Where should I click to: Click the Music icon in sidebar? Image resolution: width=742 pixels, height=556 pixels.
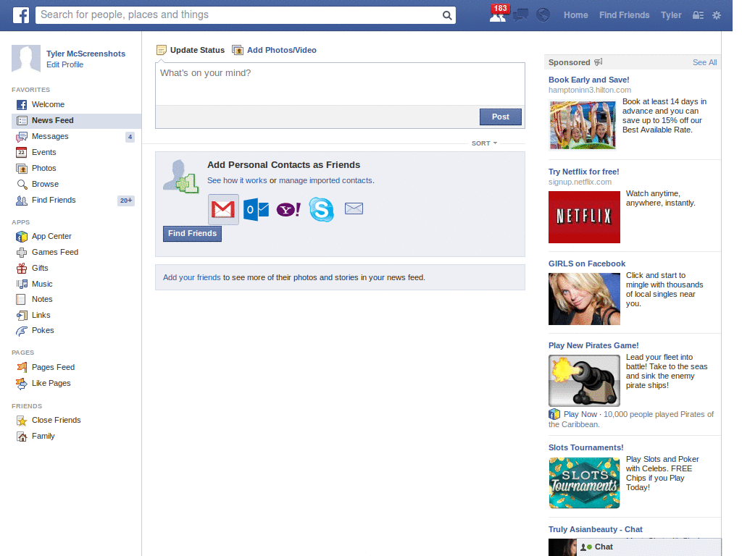pos(22,284)
